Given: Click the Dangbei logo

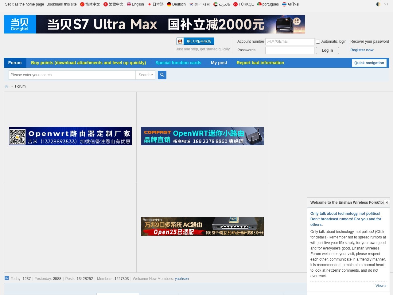Looking at the screenshot, I should [20, 24].
